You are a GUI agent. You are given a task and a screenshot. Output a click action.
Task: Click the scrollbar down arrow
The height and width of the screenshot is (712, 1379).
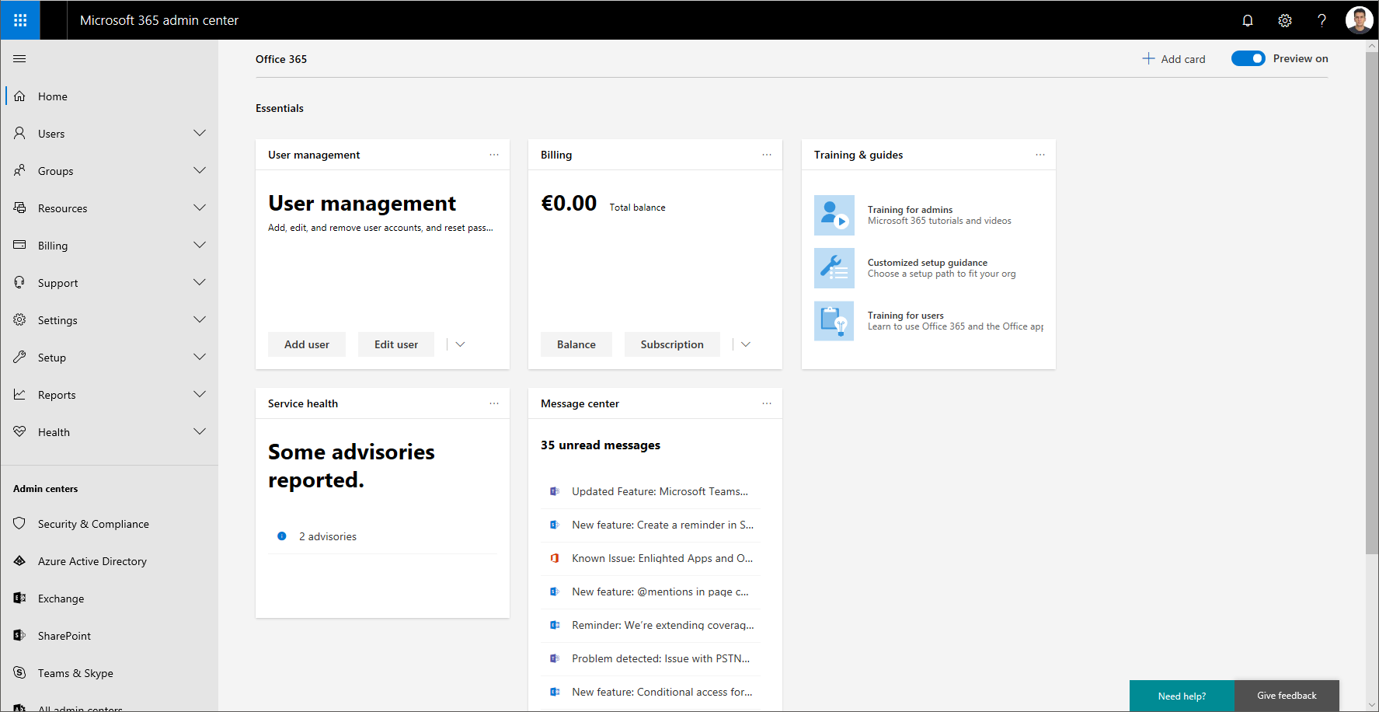click(x=1372, y=705)
